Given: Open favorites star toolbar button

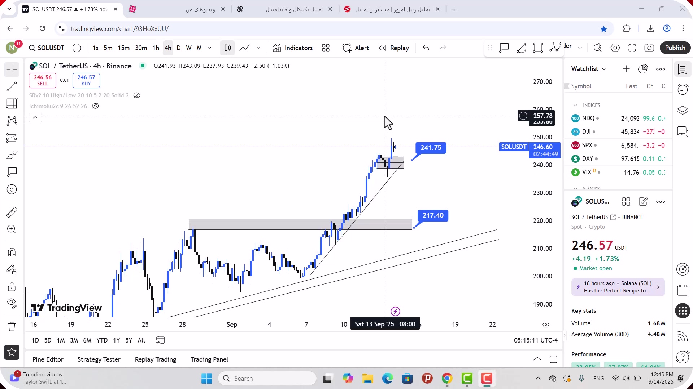Looking at the screenshot, I should (x=12, y=352).
